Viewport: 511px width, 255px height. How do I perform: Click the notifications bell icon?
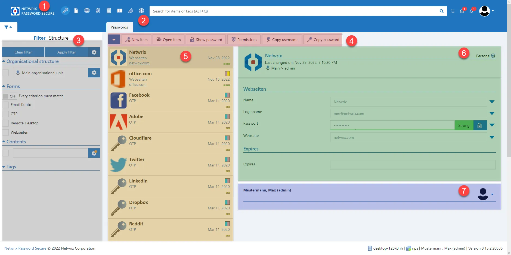point(471,11)
